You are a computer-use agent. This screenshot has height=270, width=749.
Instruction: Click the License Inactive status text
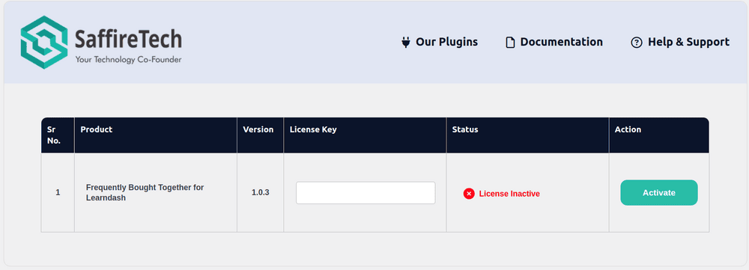pos(509,194)
